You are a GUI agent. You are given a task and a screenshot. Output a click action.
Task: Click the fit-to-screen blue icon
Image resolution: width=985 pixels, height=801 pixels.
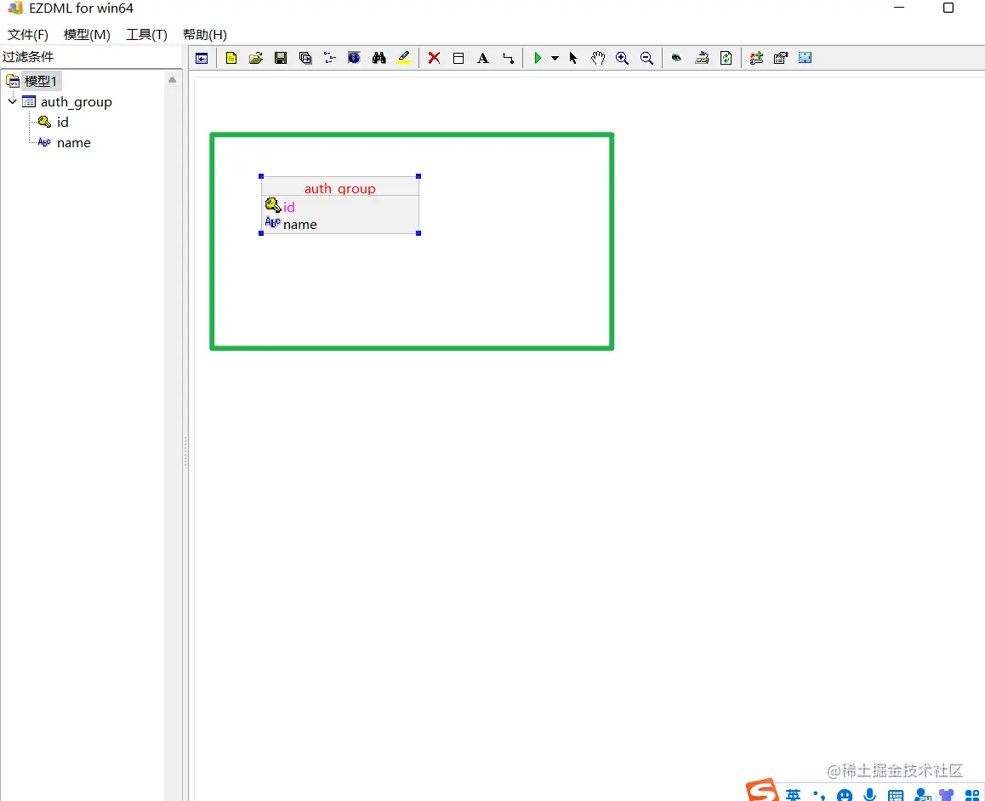(x=806, y=58)
